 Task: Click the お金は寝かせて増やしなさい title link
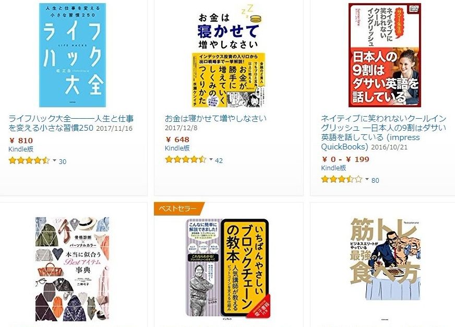pos(215,119)
